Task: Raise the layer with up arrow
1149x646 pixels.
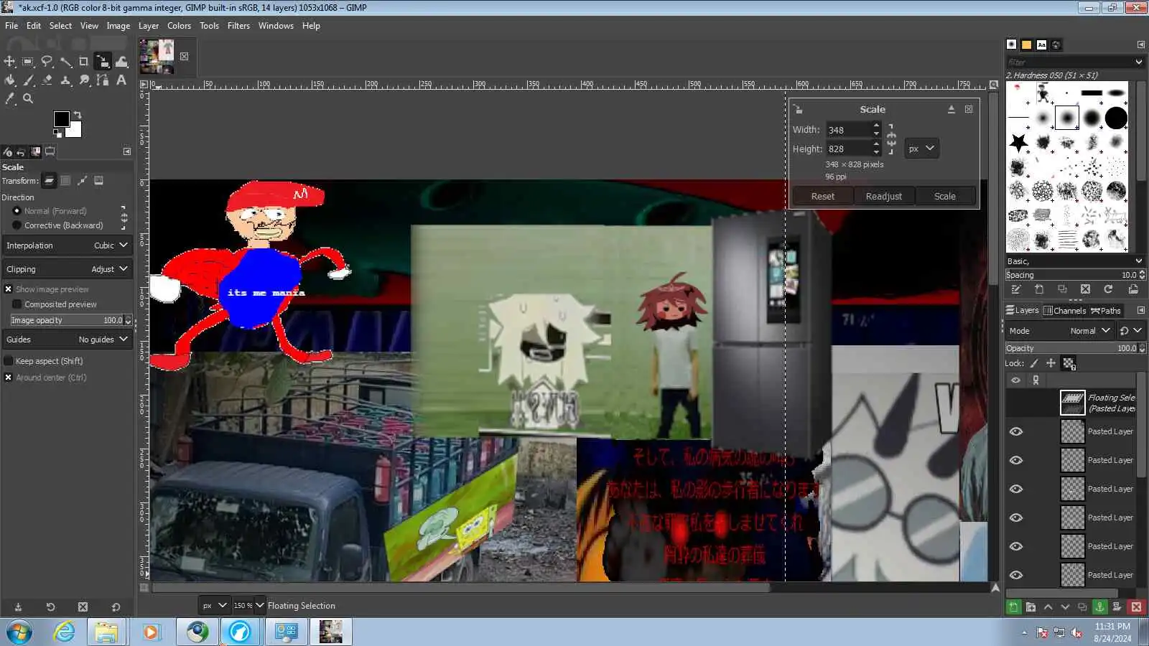Action: (x=1048, y=607)
